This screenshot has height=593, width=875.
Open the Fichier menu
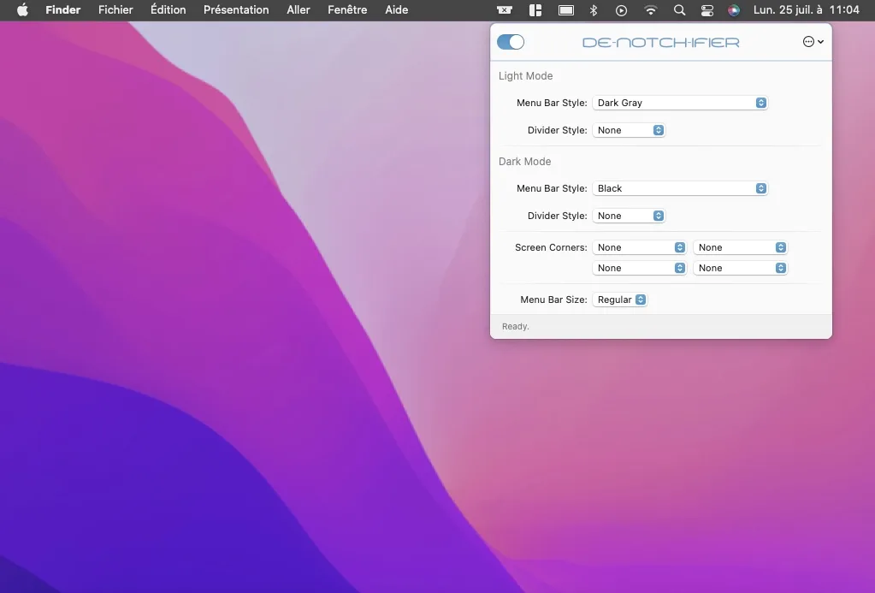pos(115,10)
